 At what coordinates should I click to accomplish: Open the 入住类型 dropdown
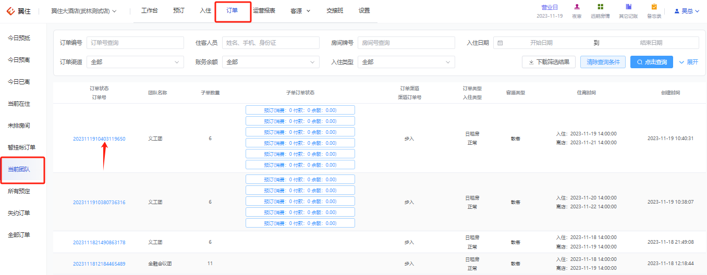(x=406, y=62)
